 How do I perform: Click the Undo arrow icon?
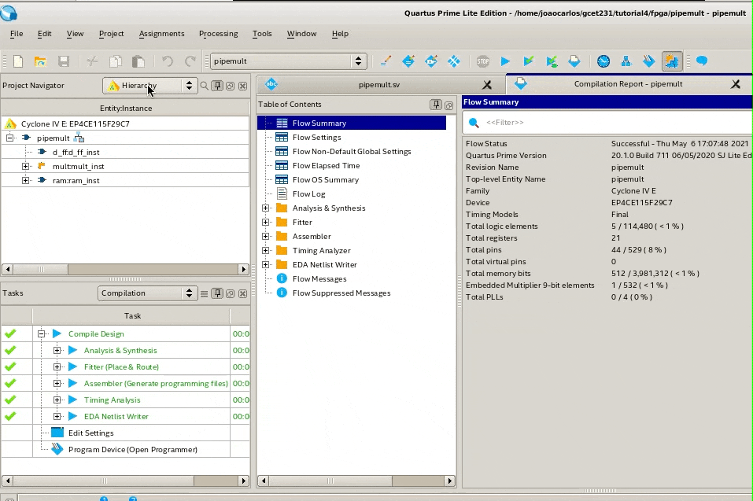pyautogui.click(x=167, y=61)
